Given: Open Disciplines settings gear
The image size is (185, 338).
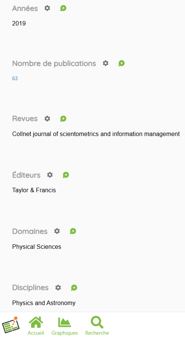Looking at the screenshot, I should 58,287.
